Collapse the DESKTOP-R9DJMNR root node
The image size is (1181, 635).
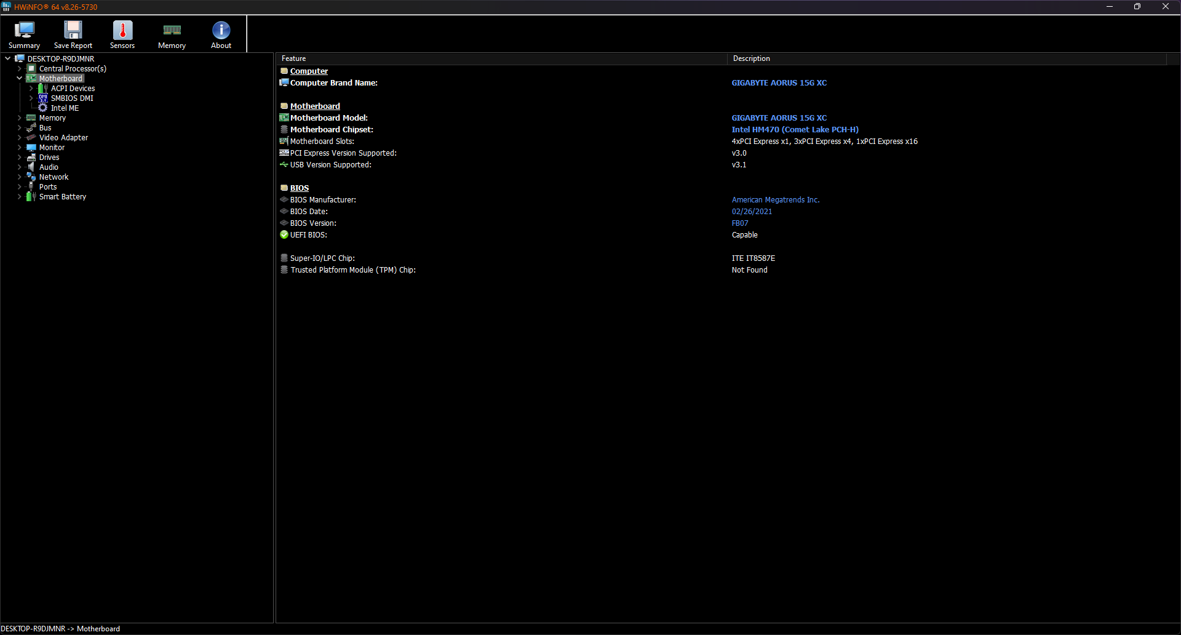(x=7, y=59)
